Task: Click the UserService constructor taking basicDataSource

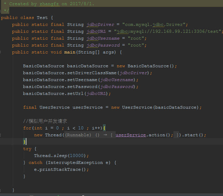Action: coord(160,107)
